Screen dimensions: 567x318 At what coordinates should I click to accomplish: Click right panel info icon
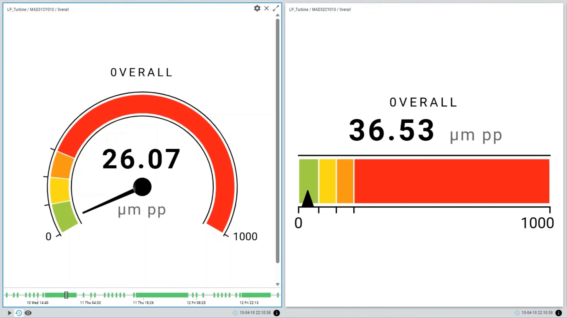pos(558,313)
